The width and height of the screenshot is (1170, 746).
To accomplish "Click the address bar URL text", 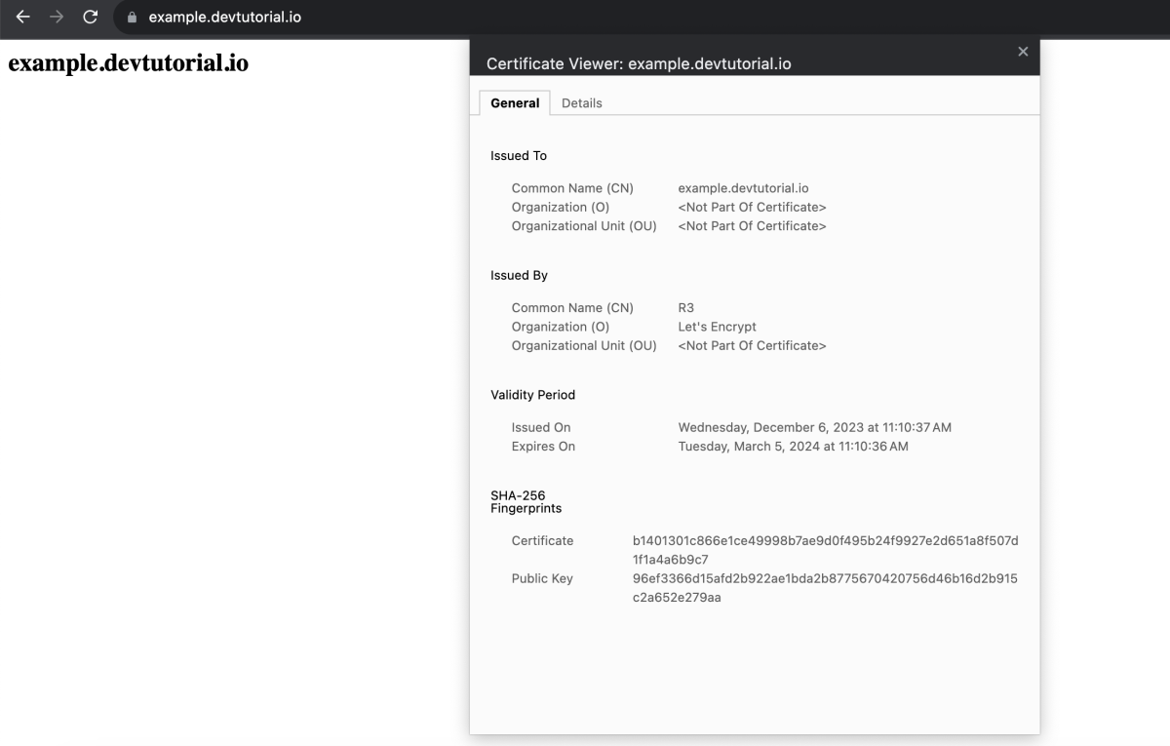I will click(x=225, y=18).
